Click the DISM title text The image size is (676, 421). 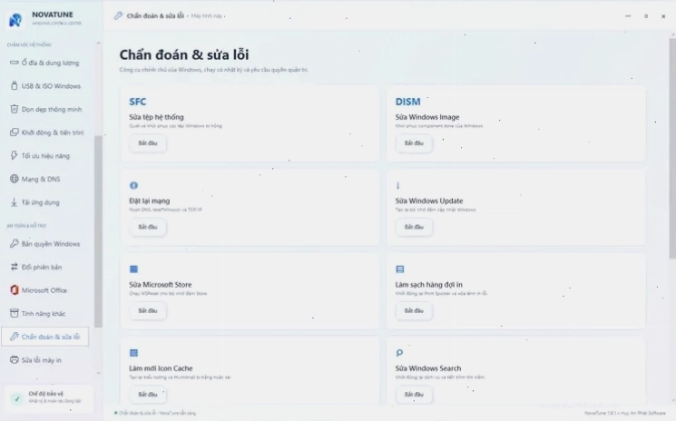tap(407, 102)
